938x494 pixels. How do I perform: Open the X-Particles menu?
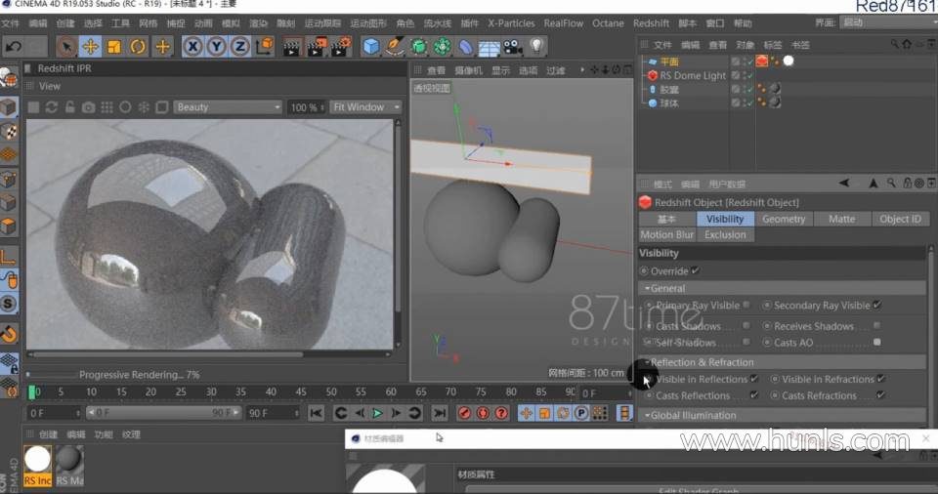pos(511,23)
